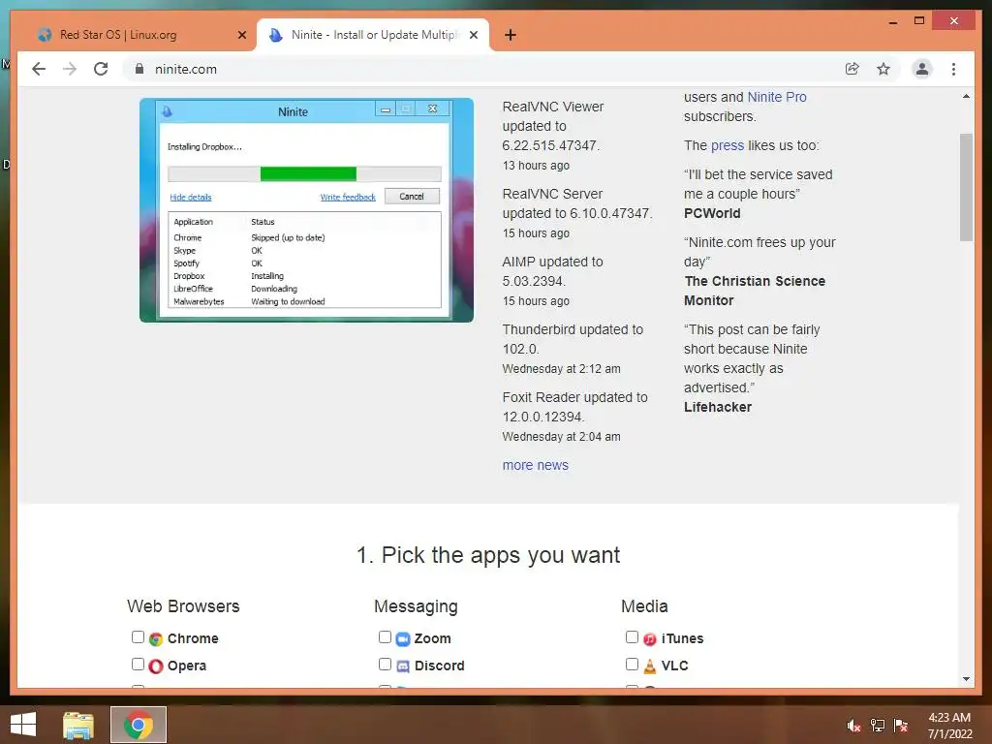Share this page via share icon
Image resolution: width=992 pixels, height=744 pixels.
852,69
